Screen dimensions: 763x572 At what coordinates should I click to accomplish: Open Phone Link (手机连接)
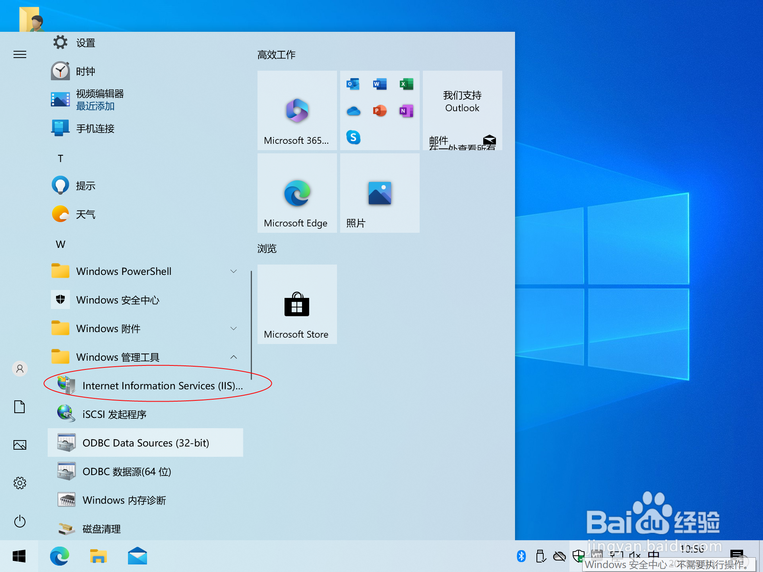tap(145, 128)
